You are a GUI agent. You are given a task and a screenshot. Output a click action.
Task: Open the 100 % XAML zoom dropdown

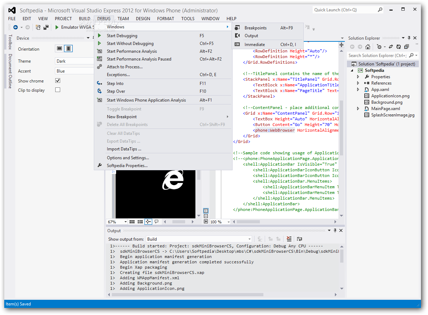[x=228, y=222]
